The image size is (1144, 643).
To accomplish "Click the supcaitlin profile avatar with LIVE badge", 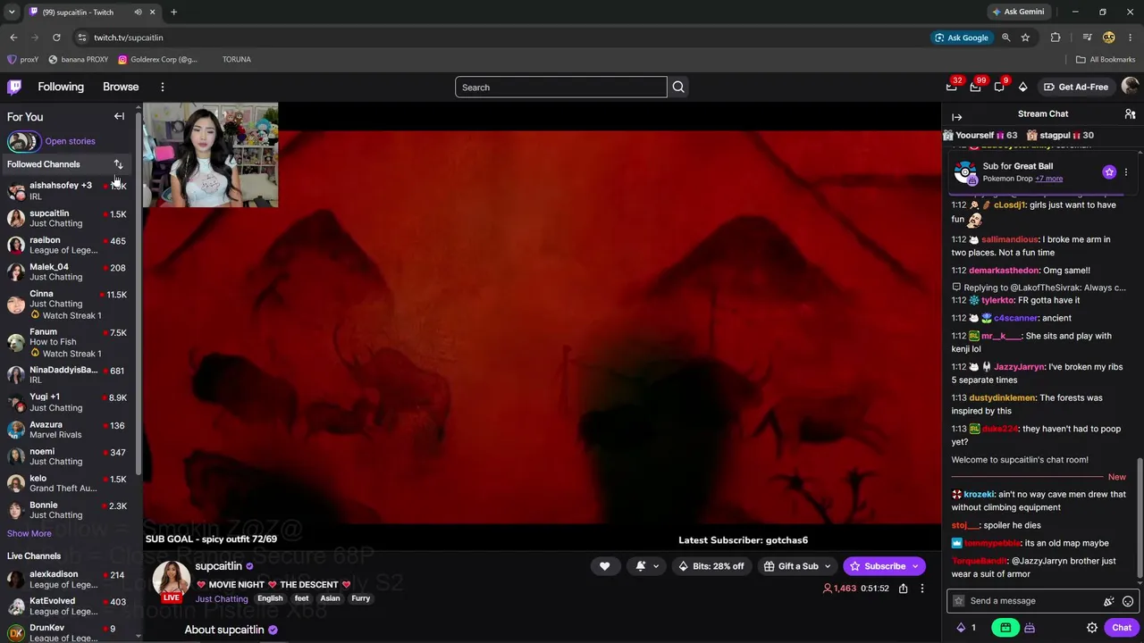I will point(171,581).
